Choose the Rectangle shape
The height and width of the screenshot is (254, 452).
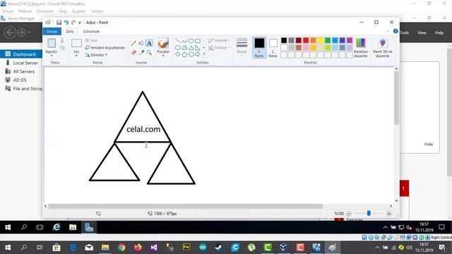coord(198,41)
